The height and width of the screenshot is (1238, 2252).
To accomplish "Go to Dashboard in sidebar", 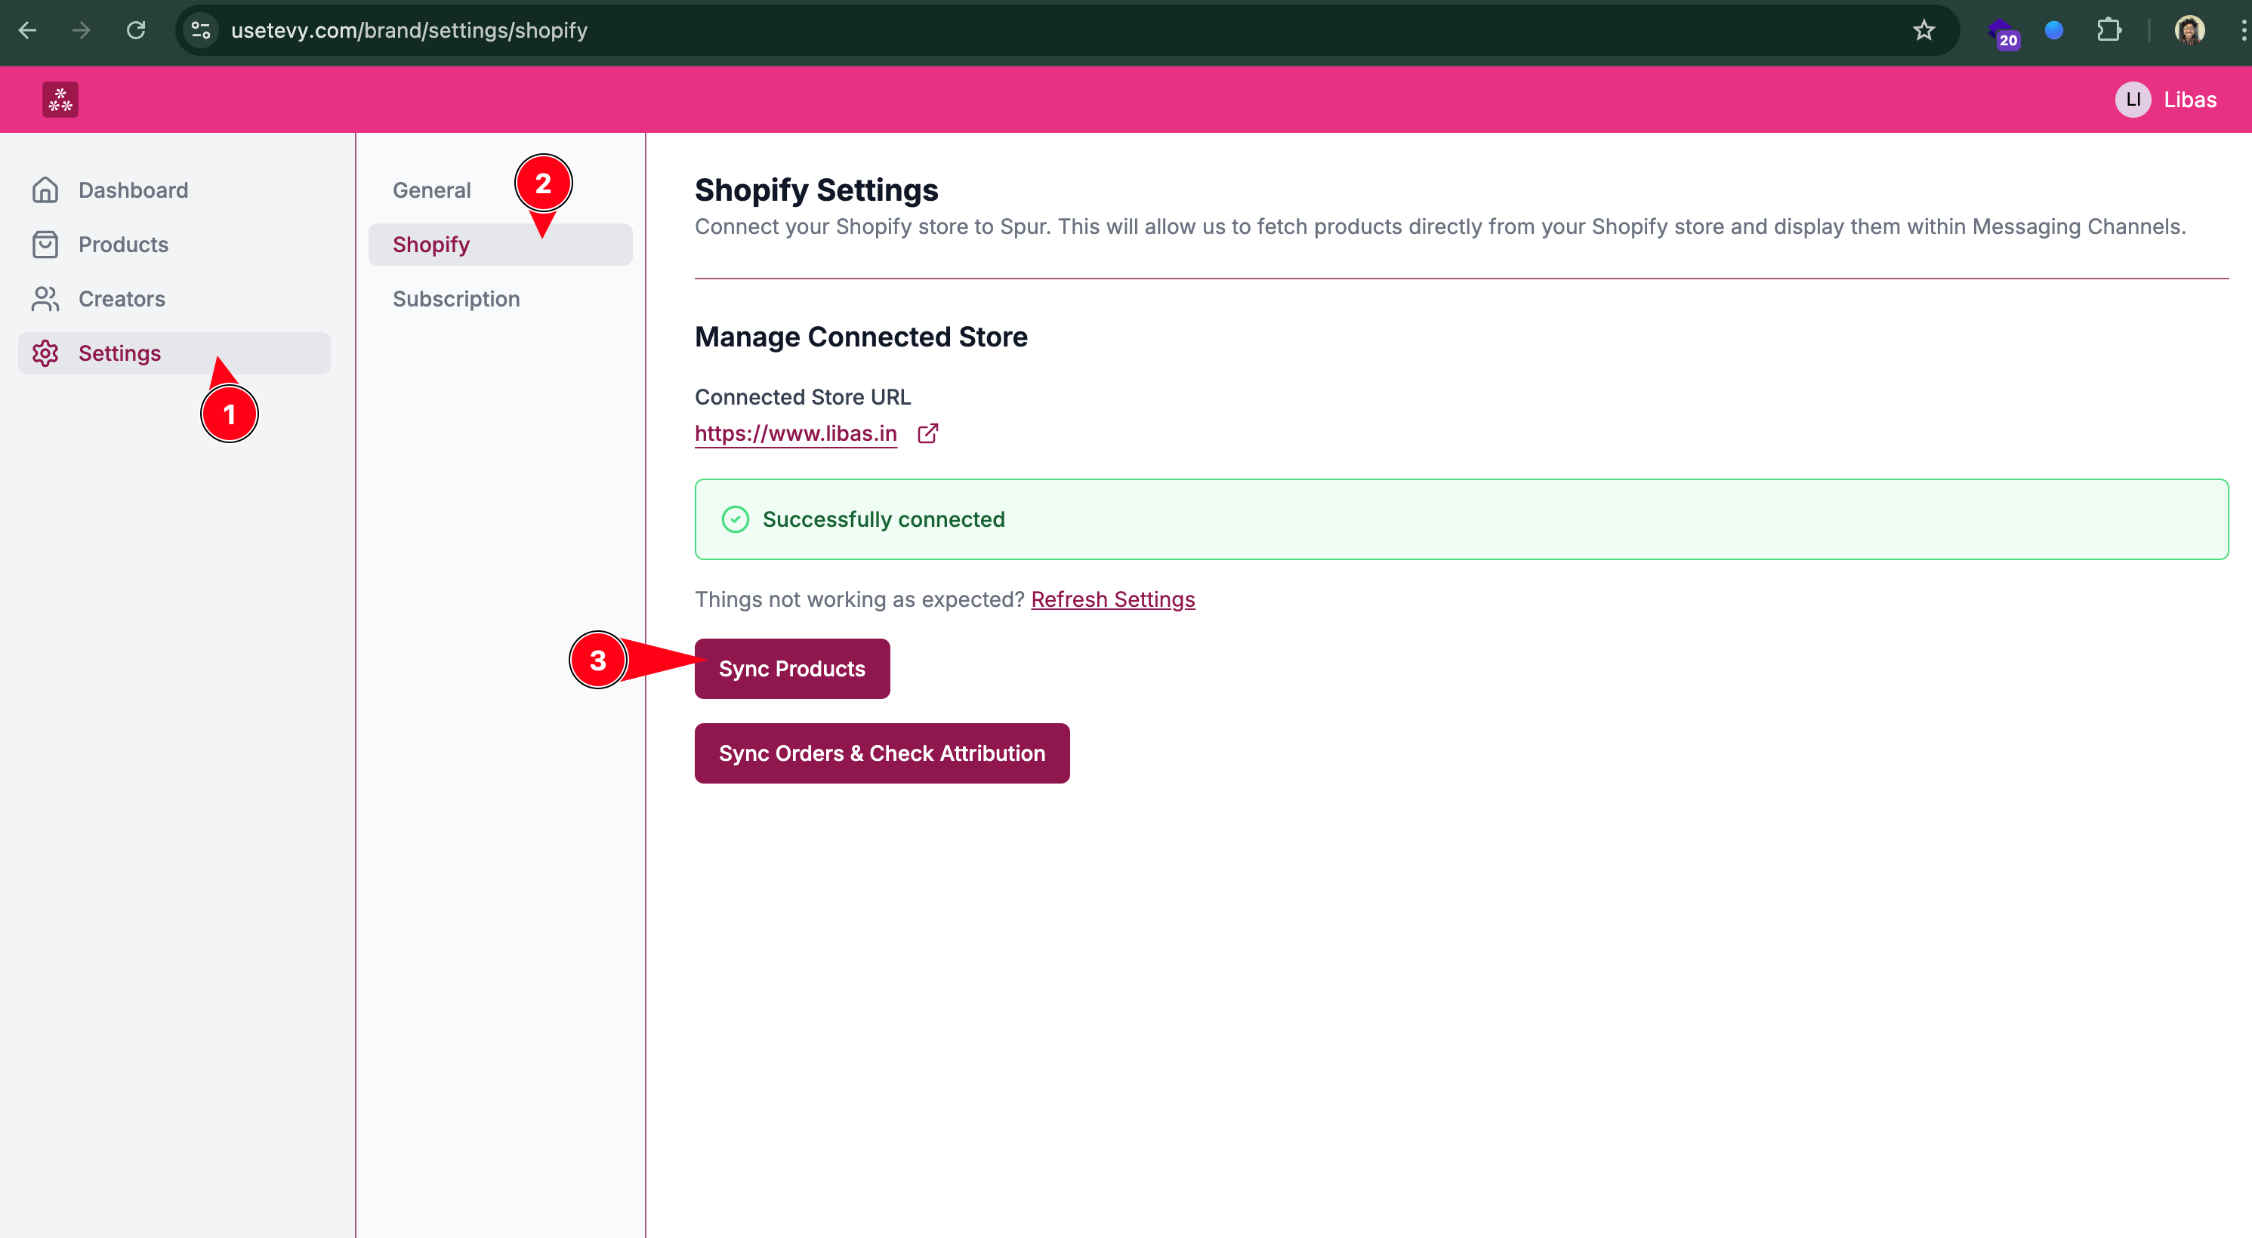I will tap(175, 190).
